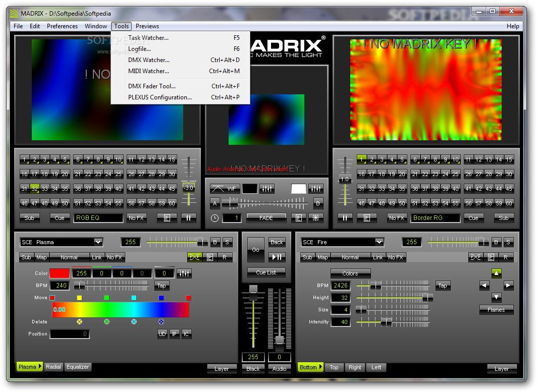The width and height of the screenshot is (537, 392).
Task: Delete the cyan gradient color marker
Action: [x=134, y=321]
